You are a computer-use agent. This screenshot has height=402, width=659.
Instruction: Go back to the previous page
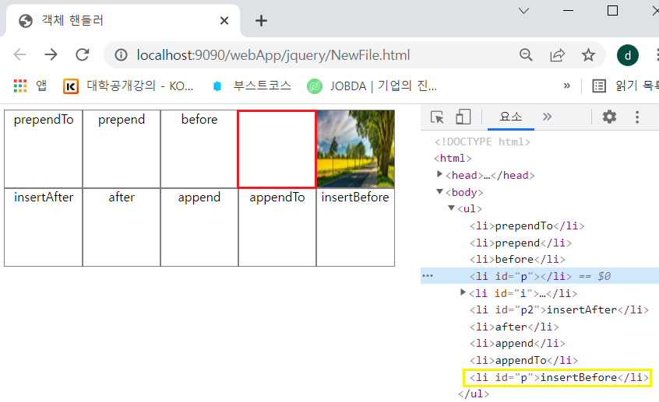tap(19, 54)
